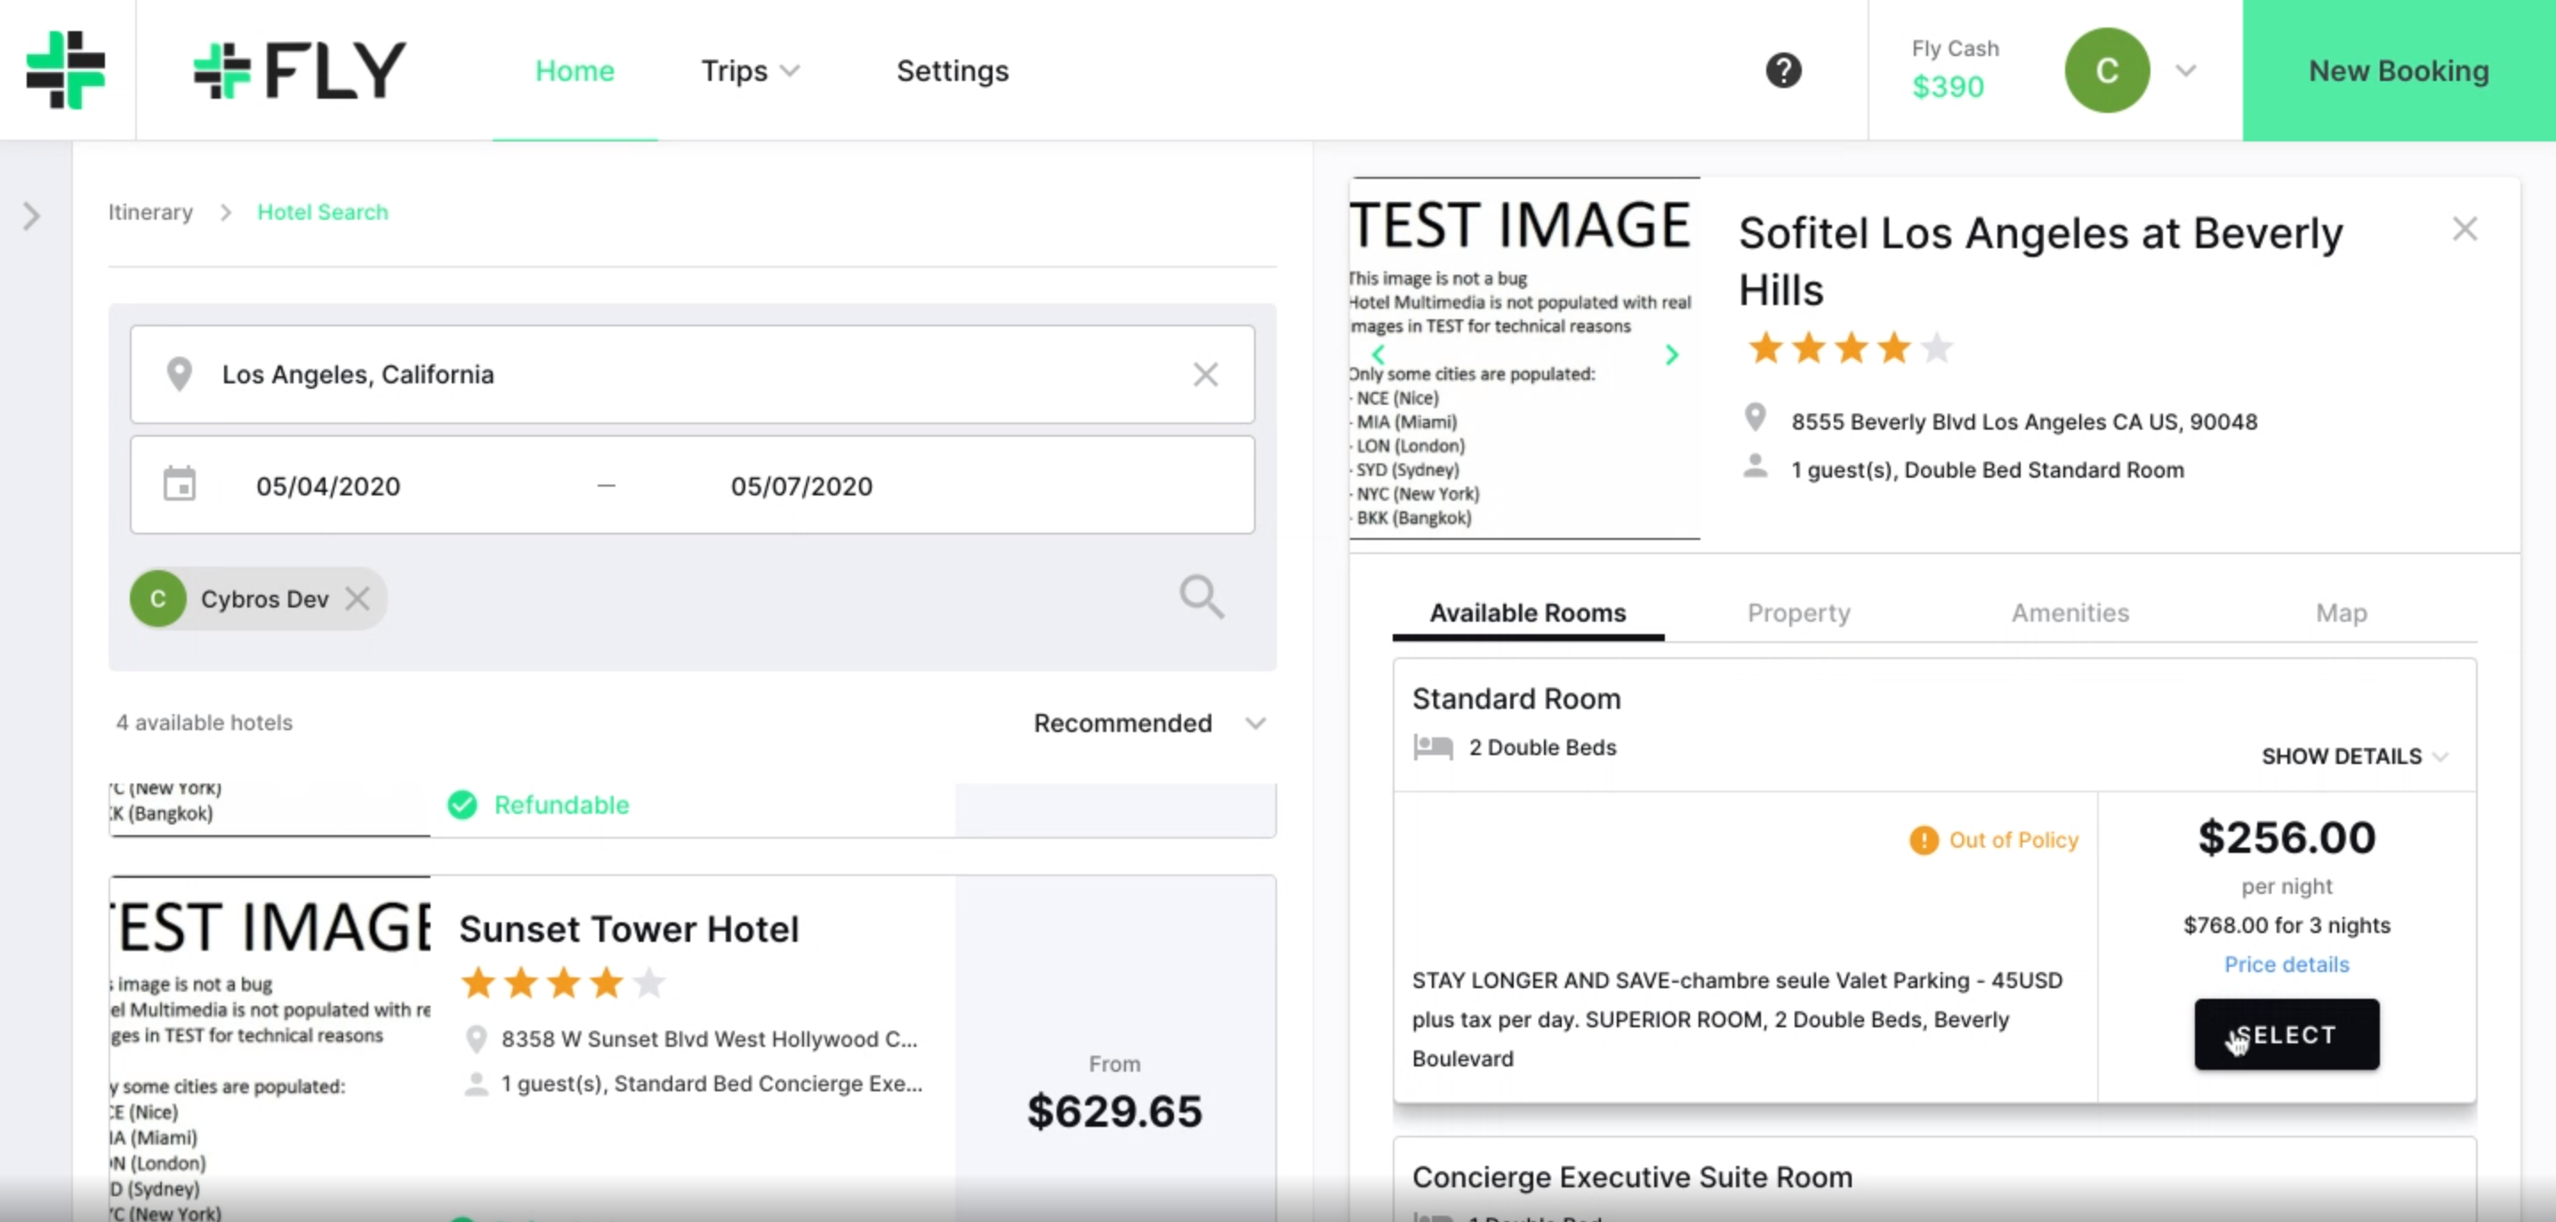Image resolution: width=2556 pixels, height=1222 pixels.
Task: Click the green Refundable check icon
Action: [x=462, y=804]
